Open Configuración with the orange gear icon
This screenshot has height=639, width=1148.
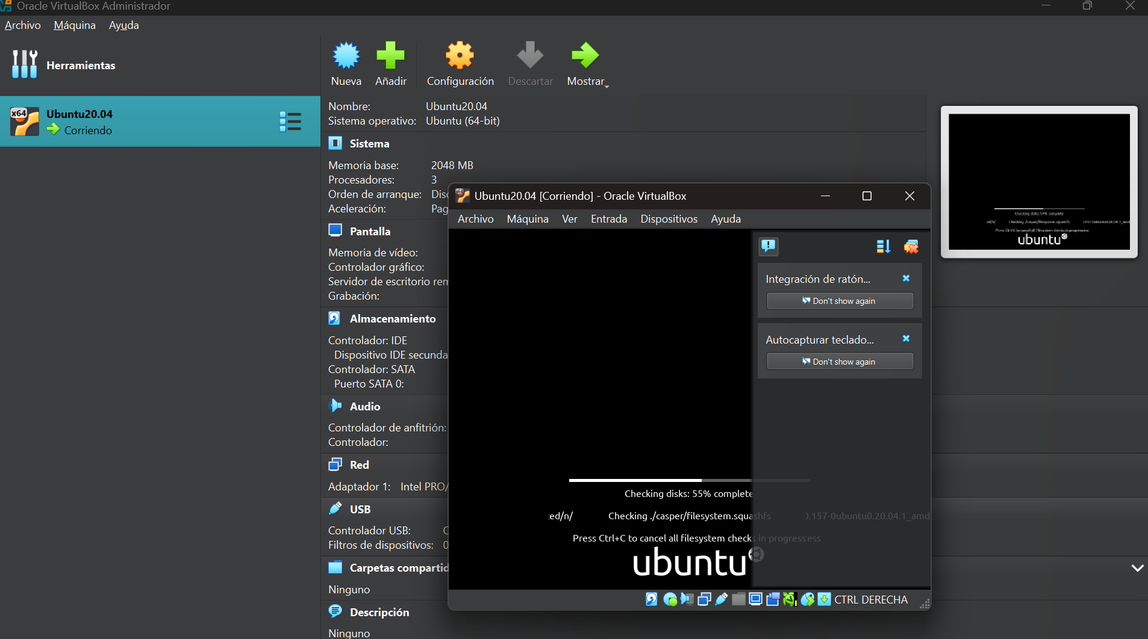coord(460,56)
